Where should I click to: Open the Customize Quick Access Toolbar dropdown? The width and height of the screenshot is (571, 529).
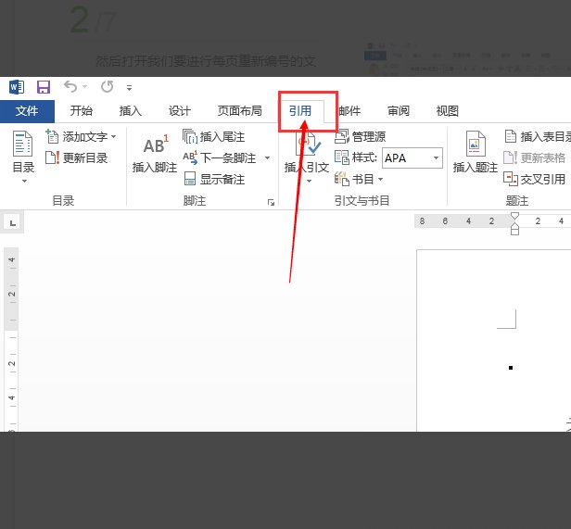point(129,87)
